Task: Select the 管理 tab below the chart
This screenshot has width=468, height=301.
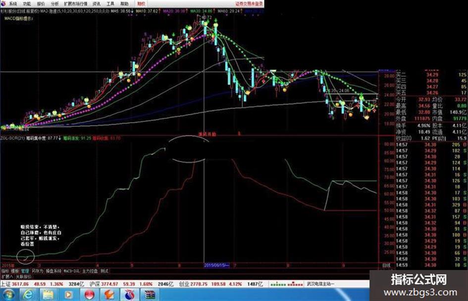Action: pos(25,271)
